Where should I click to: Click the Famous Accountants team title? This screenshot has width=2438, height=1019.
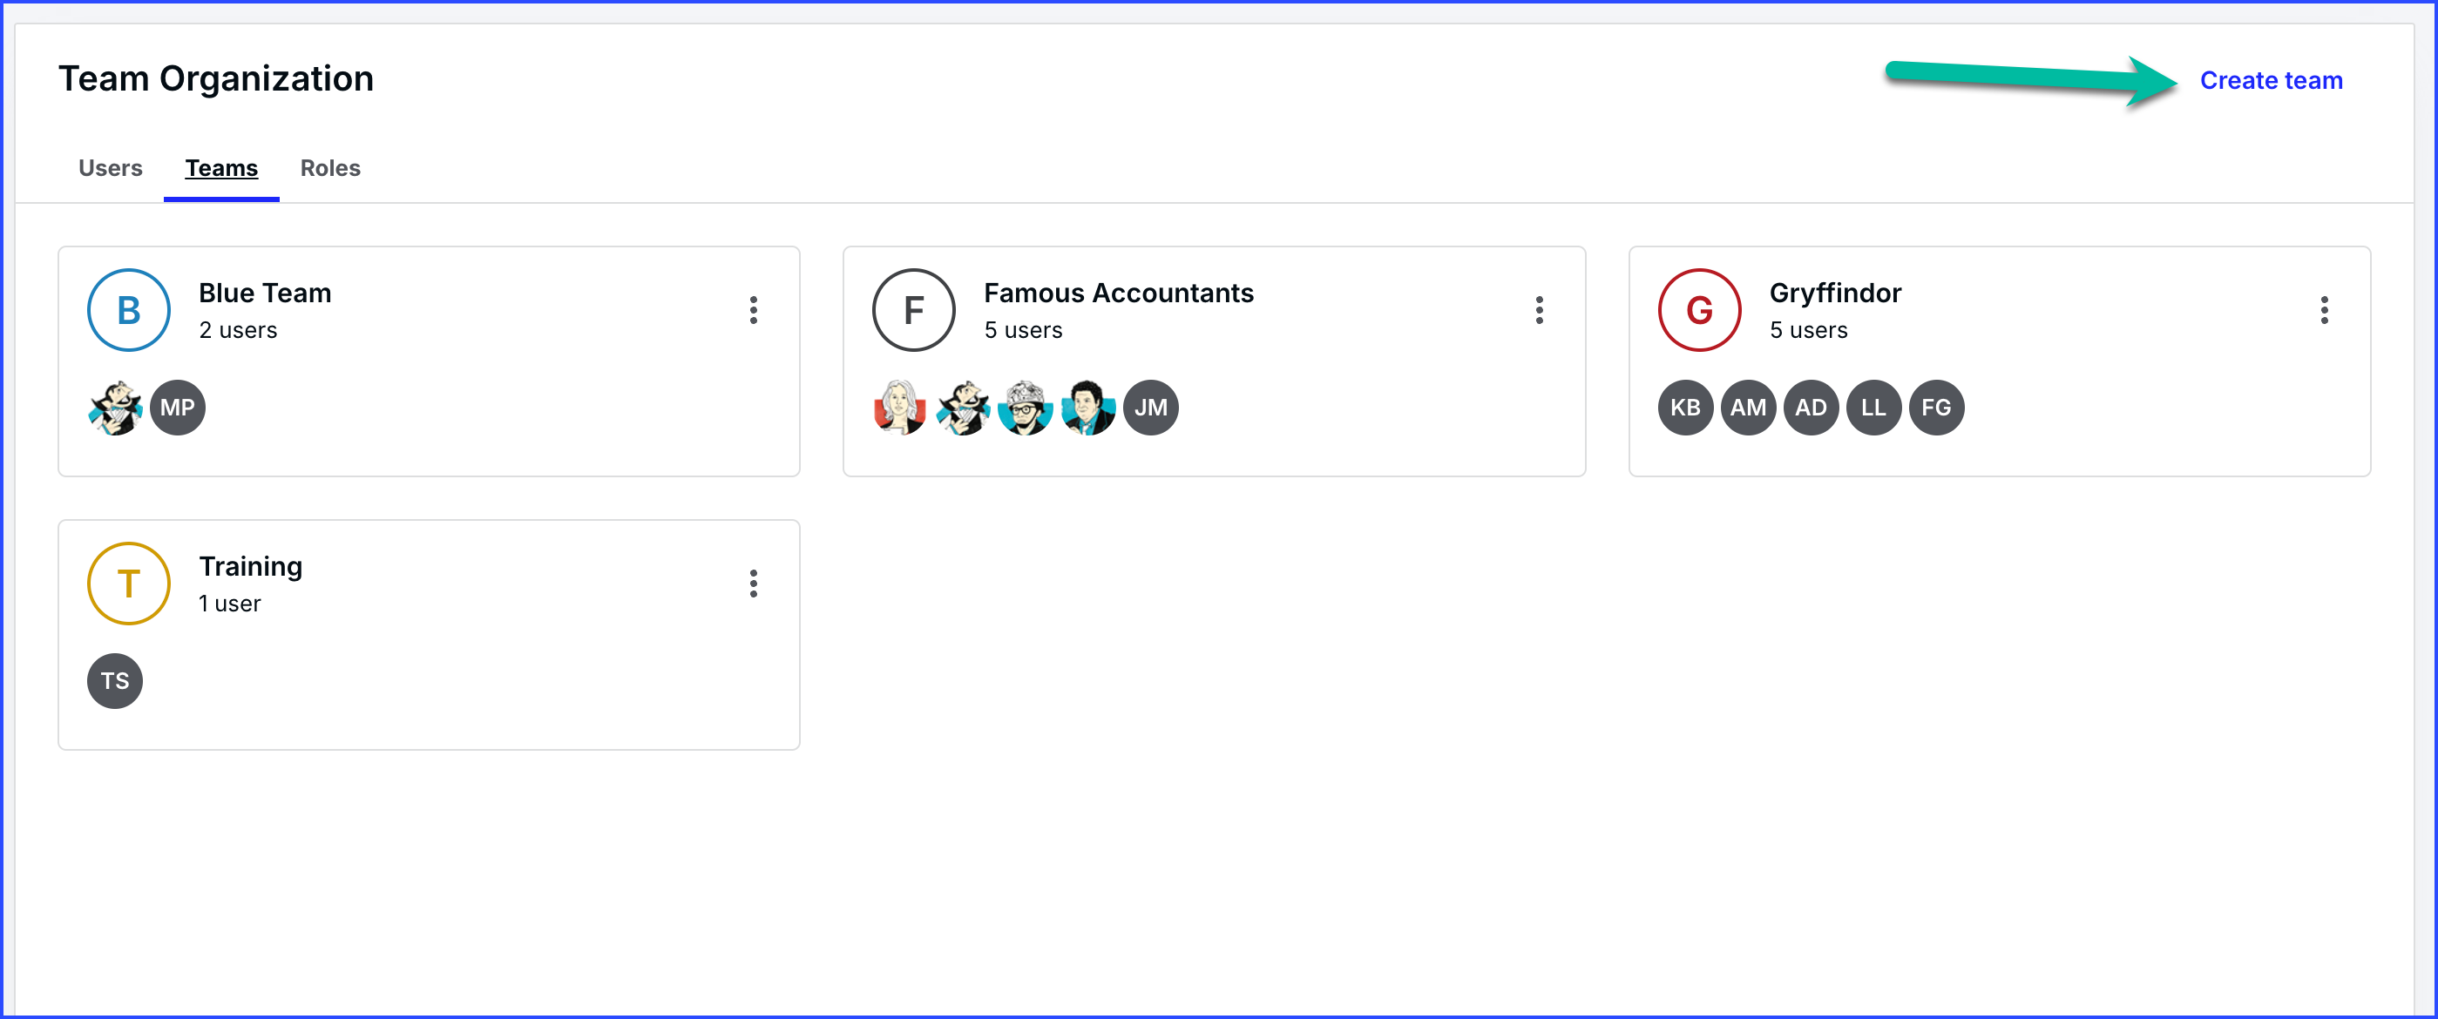(1119, 294)
